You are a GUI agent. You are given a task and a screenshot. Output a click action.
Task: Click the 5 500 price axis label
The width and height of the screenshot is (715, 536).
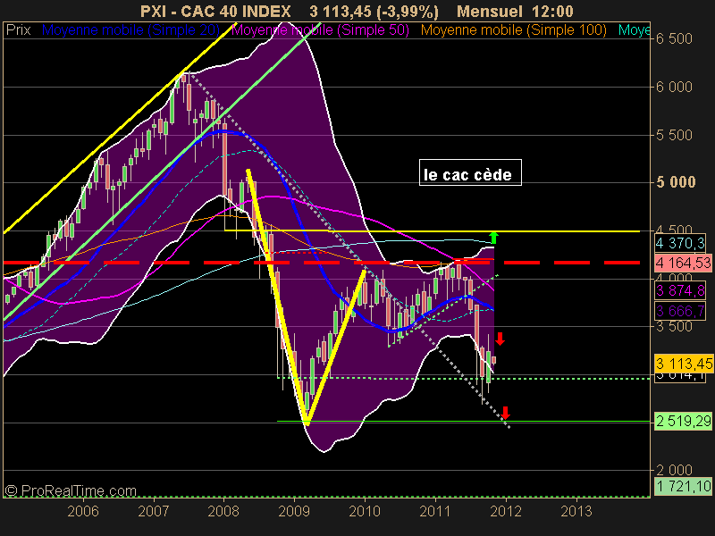675,135
